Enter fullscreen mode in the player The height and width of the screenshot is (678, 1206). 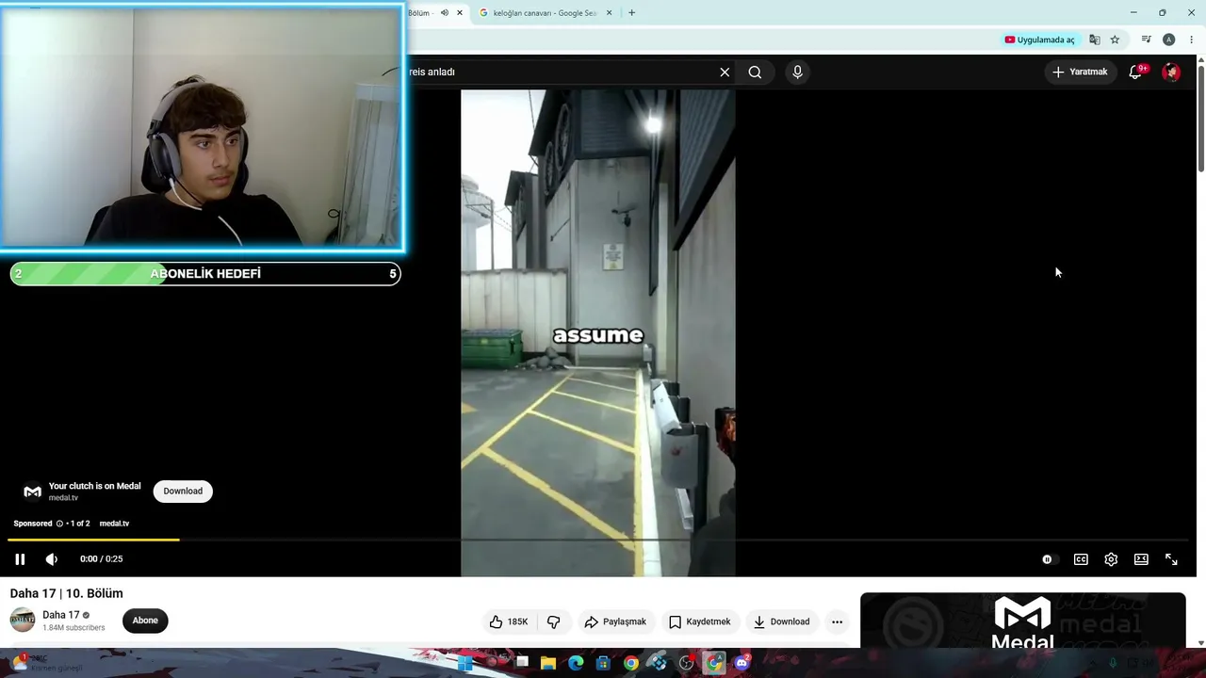pyautogui.click(x=1171, y=559)
